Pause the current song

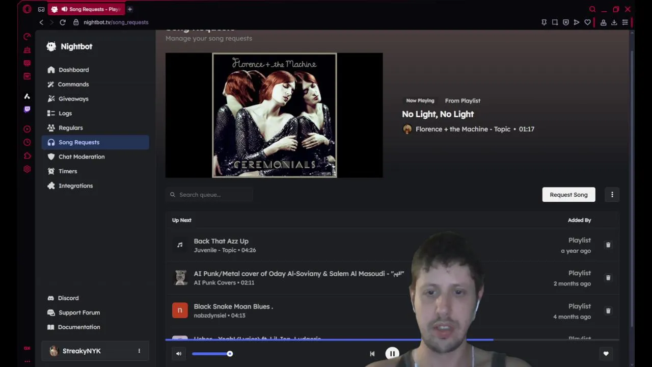click(392, 354)
